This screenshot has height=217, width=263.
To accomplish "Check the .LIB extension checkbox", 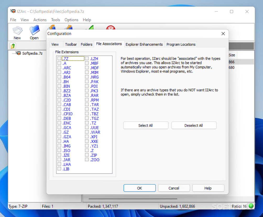I will pos(59,169).
